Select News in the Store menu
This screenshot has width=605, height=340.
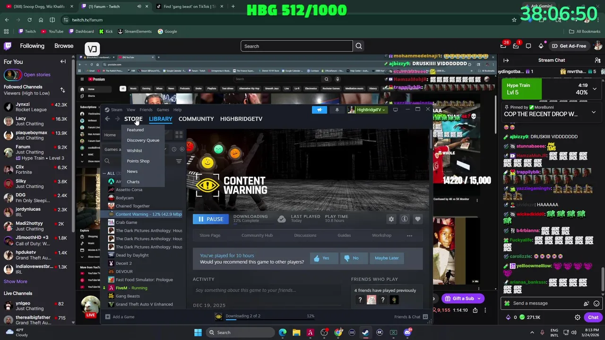point(132,171)
